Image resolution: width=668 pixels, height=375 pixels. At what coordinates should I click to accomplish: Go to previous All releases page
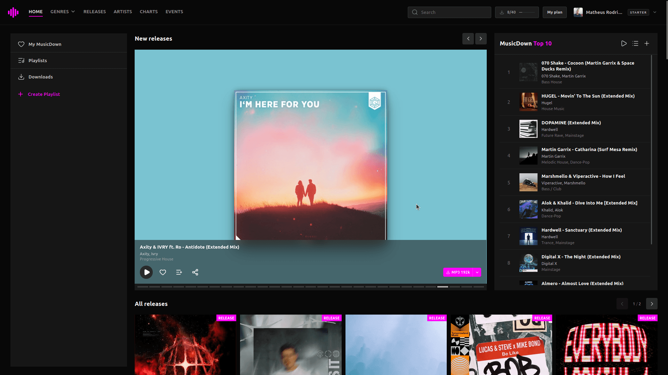622,304
